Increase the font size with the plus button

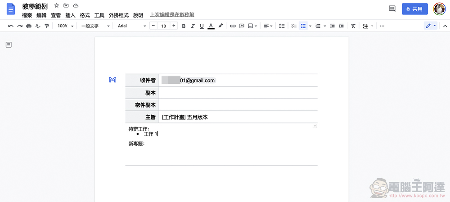174,26
